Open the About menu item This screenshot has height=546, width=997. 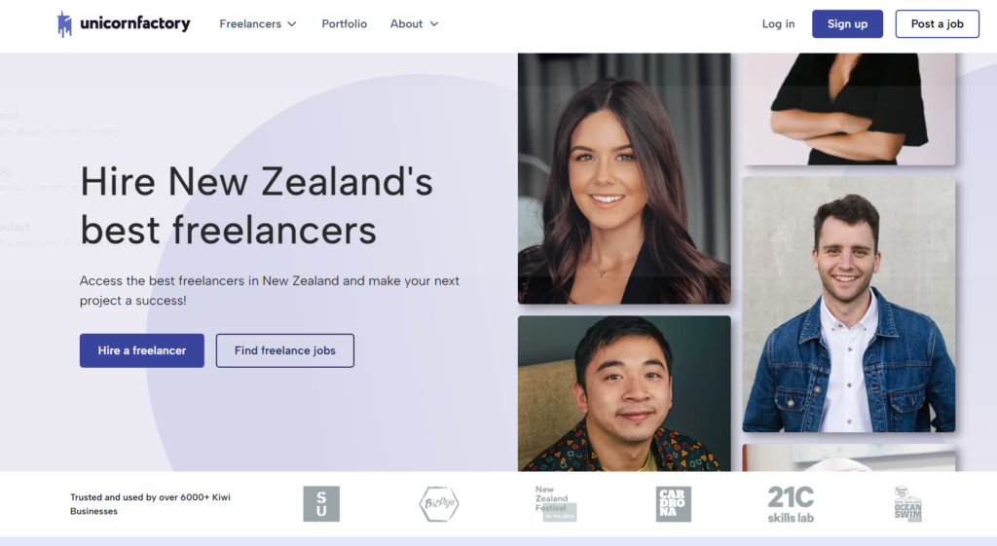[406, 24]
